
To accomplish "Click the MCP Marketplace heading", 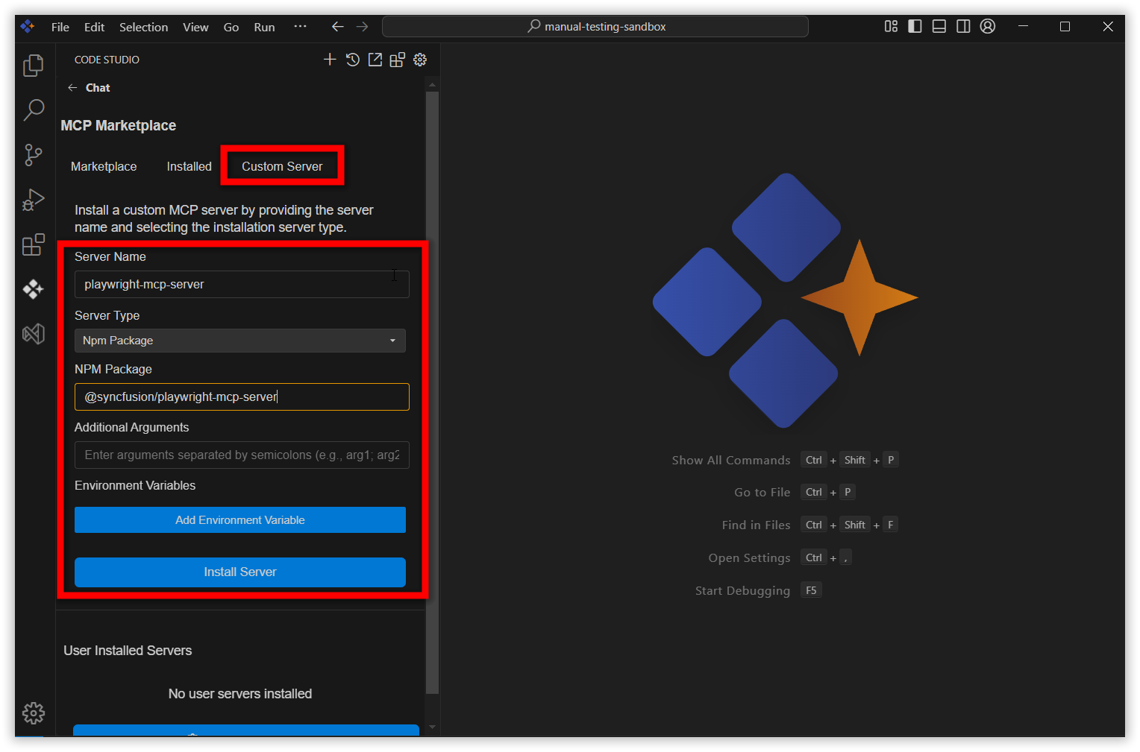I will pos(119,125).
